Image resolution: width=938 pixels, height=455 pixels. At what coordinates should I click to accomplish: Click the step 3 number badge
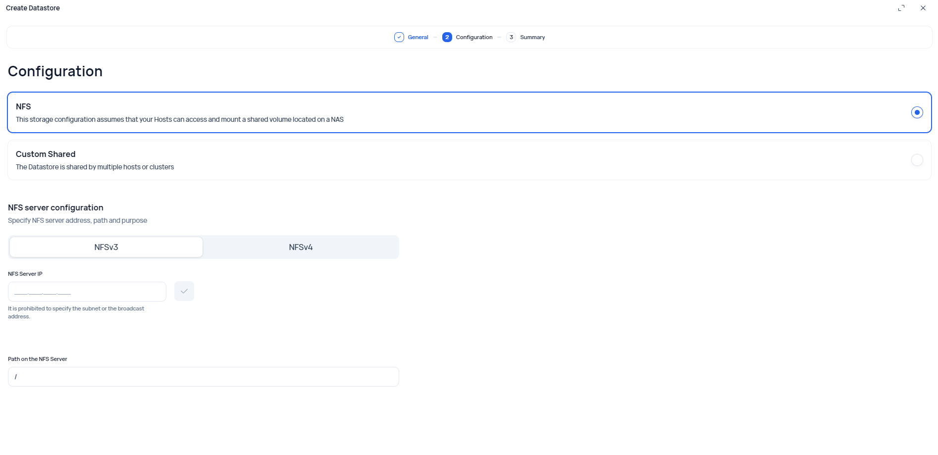click(511, 37)
